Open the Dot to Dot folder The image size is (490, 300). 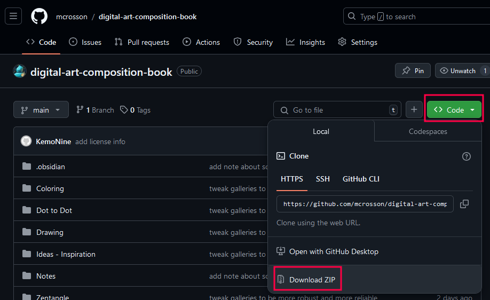54,210
